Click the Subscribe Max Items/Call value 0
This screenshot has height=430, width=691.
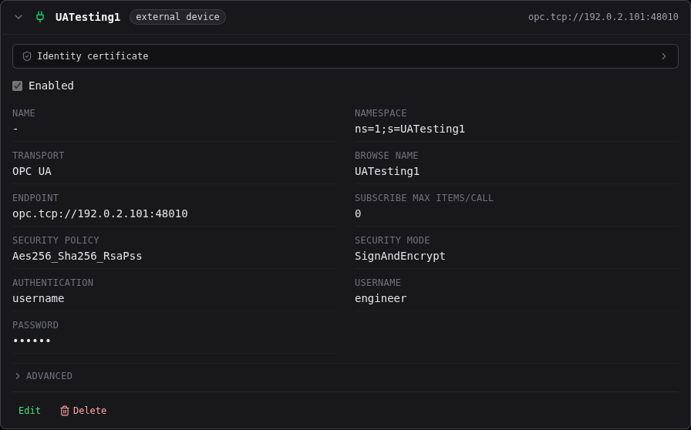point(358,213)
